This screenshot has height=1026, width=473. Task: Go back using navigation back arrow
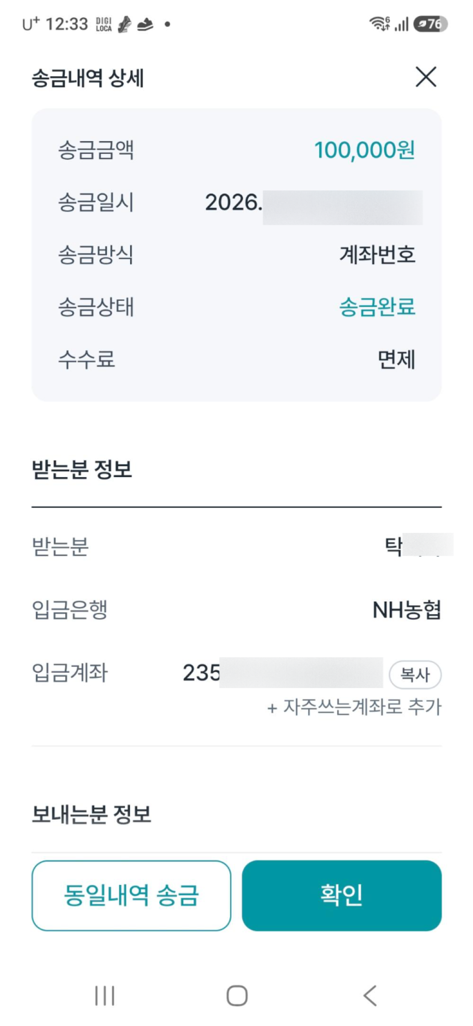pyautogui.click(x=370, y=995)
